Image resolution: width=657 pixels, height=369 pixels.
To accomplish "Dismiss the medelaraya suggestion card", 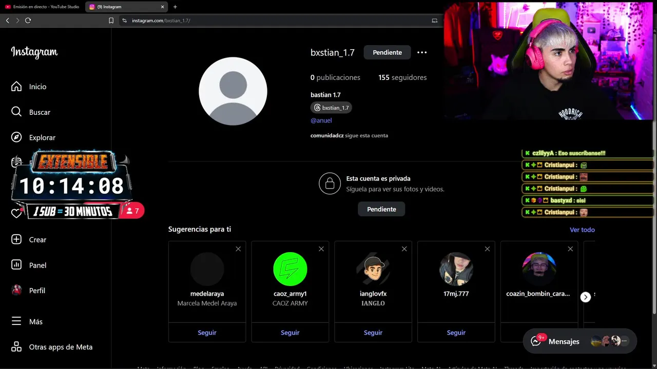I will tap(238, 249).
